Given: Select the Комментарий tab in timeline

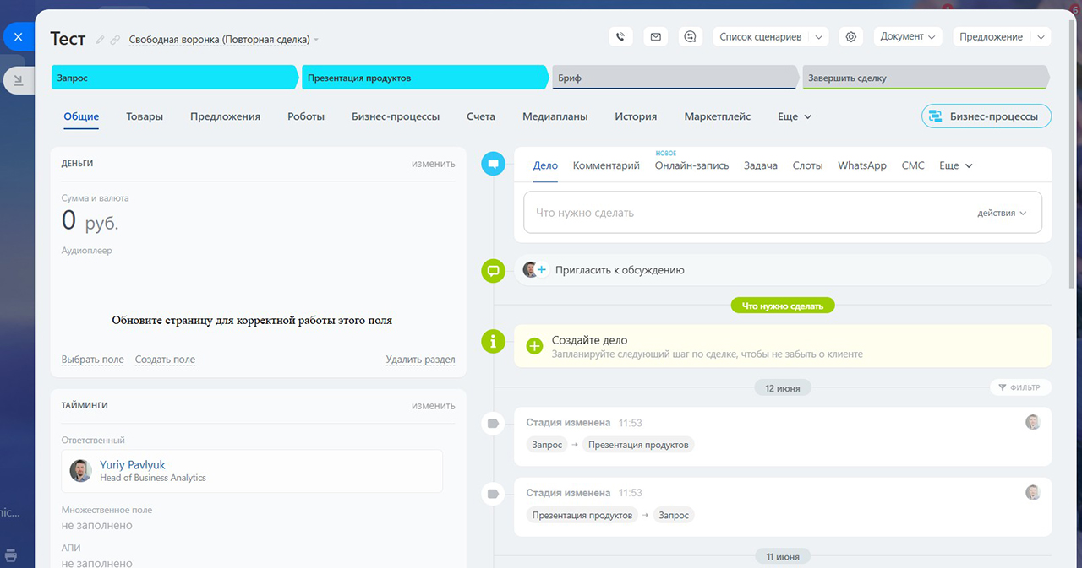Looking at the screenshot, I should pyautogui.click(x=606, y=165).
